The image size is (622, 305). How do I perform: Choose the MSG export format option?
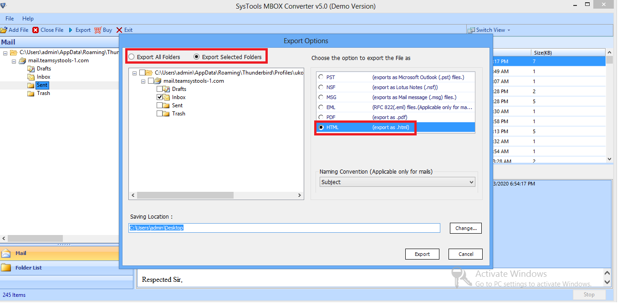[321, 97]
